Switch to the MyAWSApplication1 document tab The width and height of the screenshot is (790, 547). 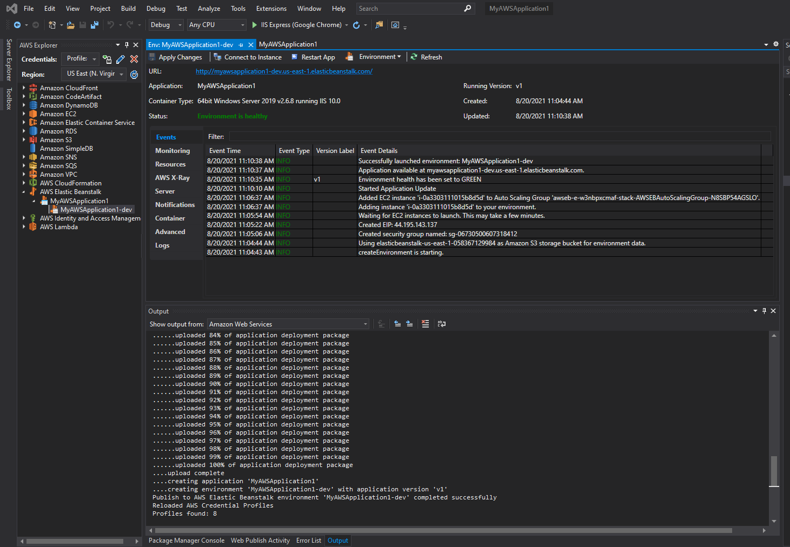(288, 44)
